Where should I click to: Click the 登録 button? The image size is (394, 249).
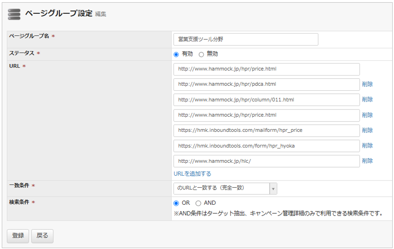[x=18, y=236]
